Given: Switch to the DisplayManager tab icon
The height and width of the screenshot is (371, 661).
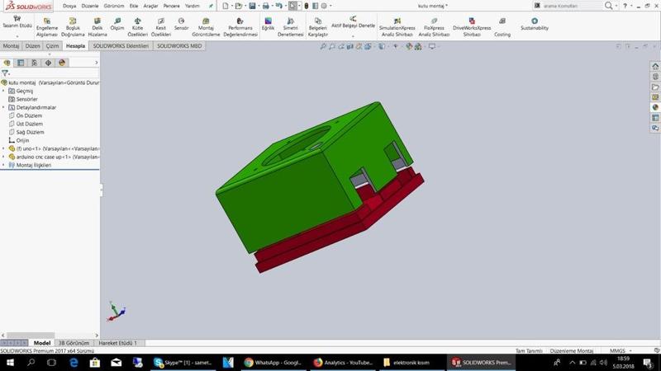Looking at the screenshot, I should coord(62,63).
